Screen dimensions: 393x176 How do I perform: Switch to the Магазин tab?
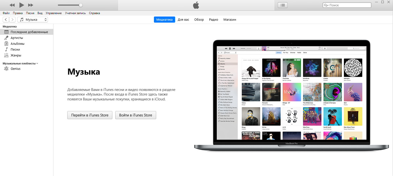click(230, 20)
